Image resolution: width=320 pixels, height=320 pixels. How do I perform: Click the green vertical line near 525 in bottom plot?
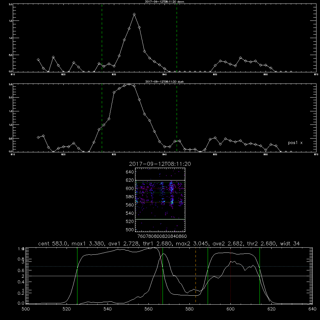click(77, 276)
